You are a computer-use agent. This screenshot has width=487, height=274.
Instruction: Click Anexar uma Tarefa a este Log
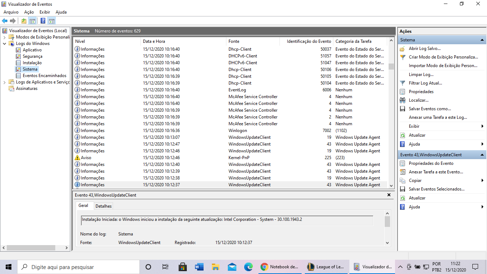pyautogui.click(x=438, y=117)
